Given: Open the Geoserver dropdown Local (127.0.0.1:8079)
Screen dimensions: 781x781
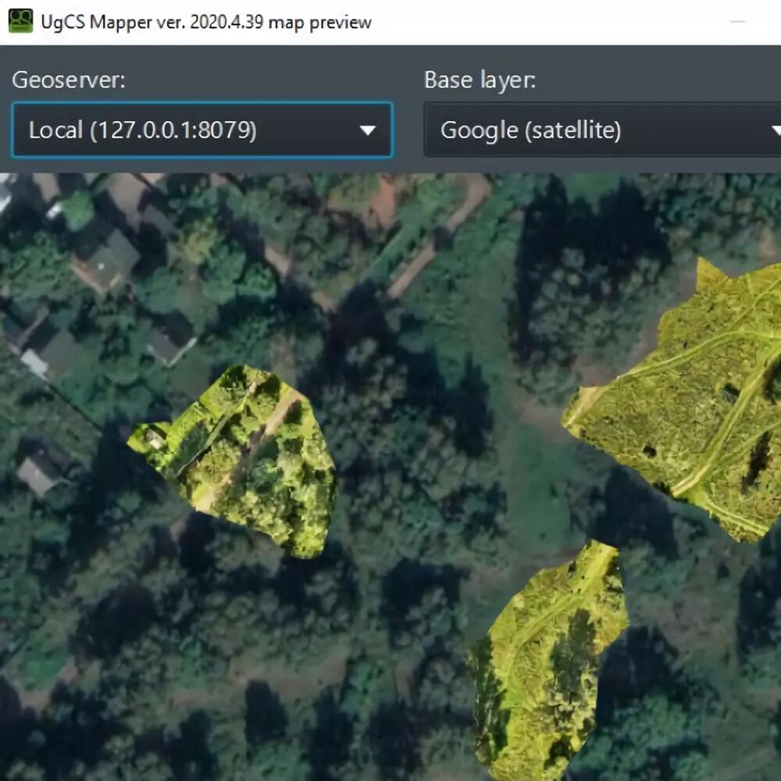Looking at the screenshot, I should (x=202, y=130).
